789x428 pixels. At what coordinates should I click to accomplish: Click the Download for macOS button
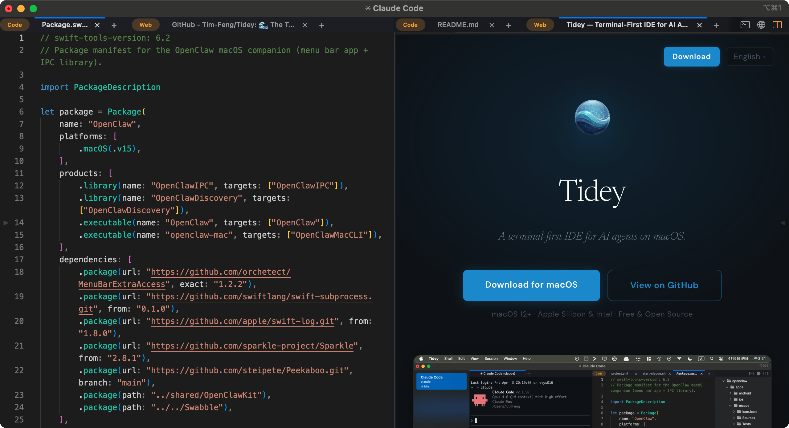[x=531, y=285]
